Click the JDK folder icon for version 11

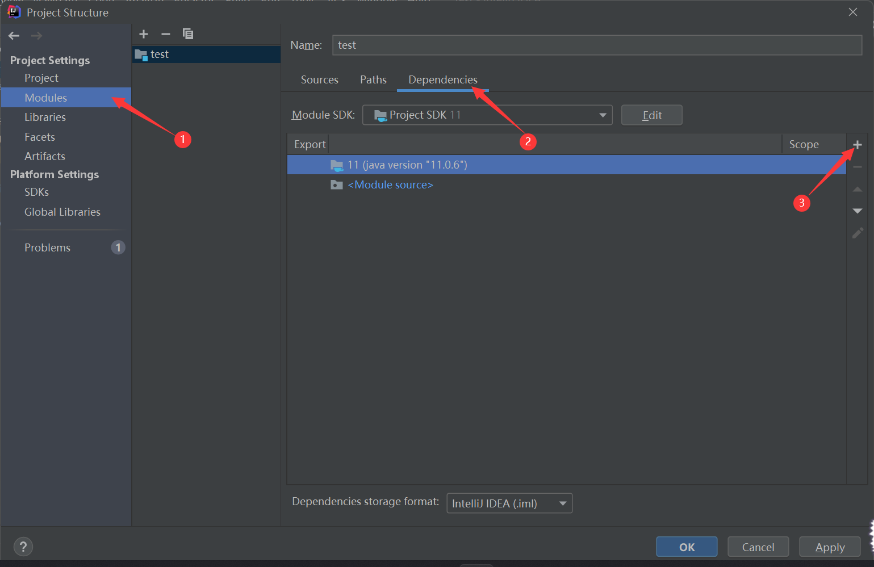click(x=337, y=165)
